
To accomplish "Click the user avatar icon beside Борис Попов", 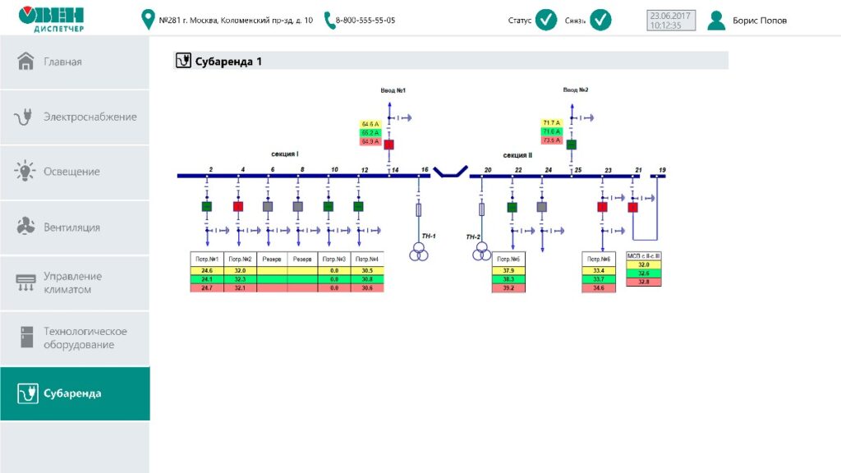I will (718, 20).
